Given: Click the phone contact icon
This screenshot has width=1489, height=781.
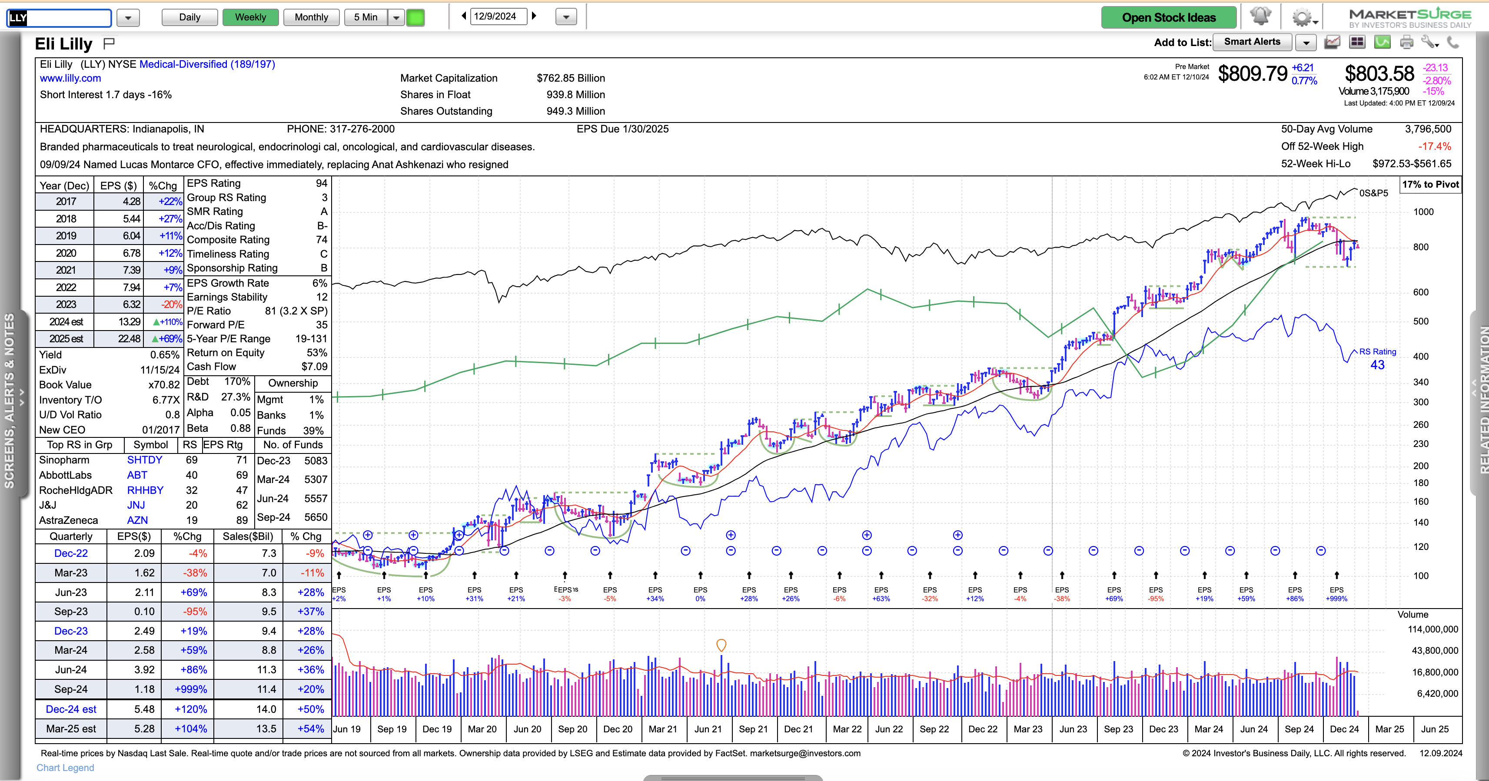Looking at the screenshot, I should [x=1452, y=42].
